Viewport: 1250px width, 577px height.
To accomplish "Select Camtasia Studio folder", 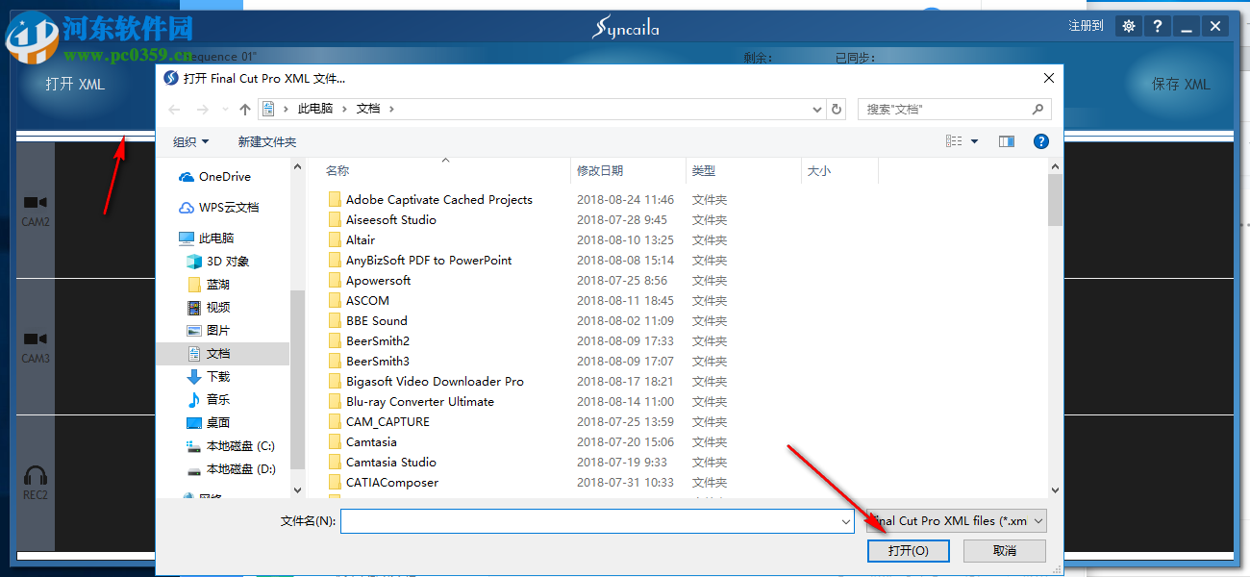I will [382, 463].
